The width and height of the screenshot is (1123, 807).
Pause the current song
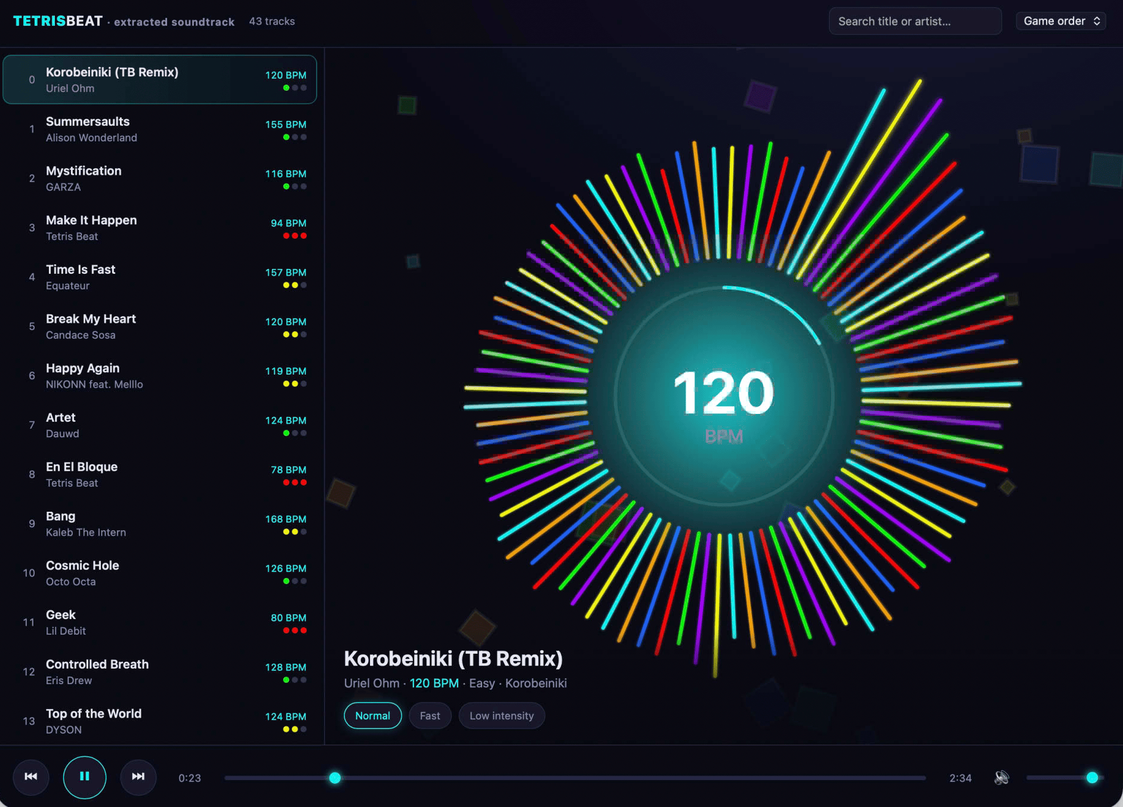coord(85,777)
